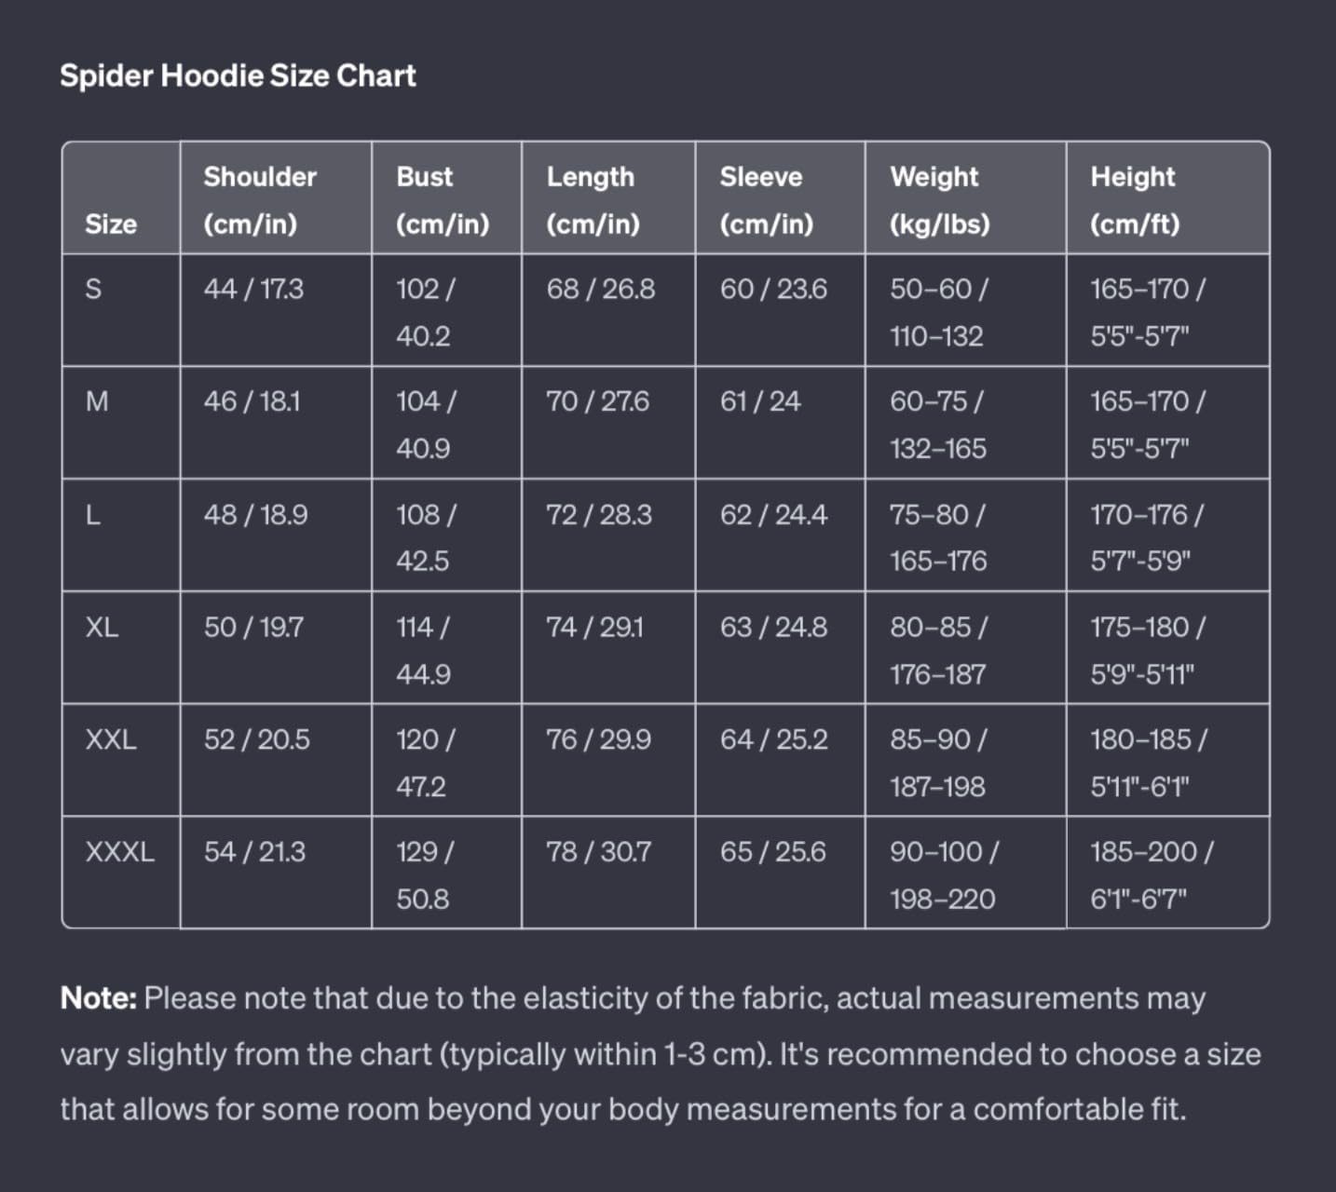1336x1192 pixels.
Task: Click the 72 / 28.3 length cell
Action: [x=608, y=535]
